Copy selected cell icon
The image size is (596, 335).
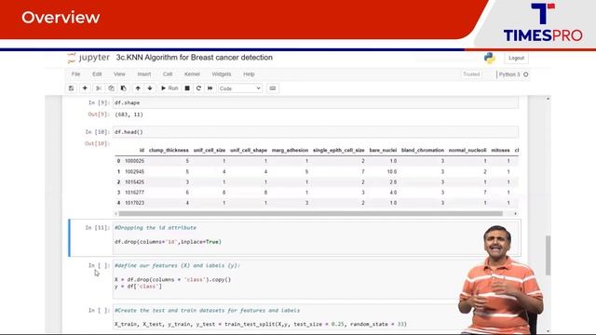pyautogui.click(x=111, y=88)
